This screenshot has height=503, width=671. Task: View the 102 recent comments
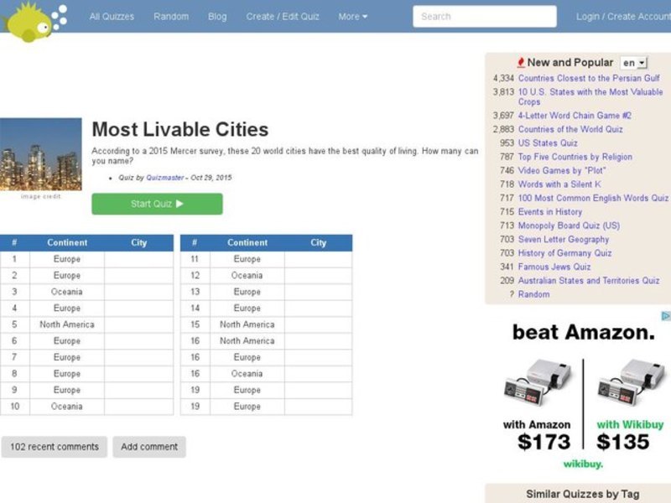click(x=55, y=447)
